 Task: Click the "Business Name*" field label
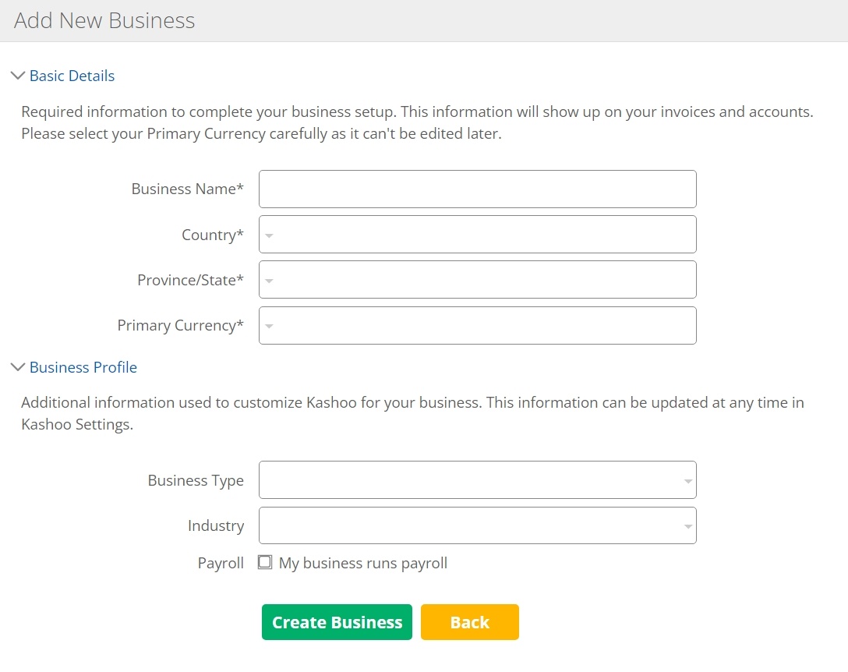click(x=187, y=189)
